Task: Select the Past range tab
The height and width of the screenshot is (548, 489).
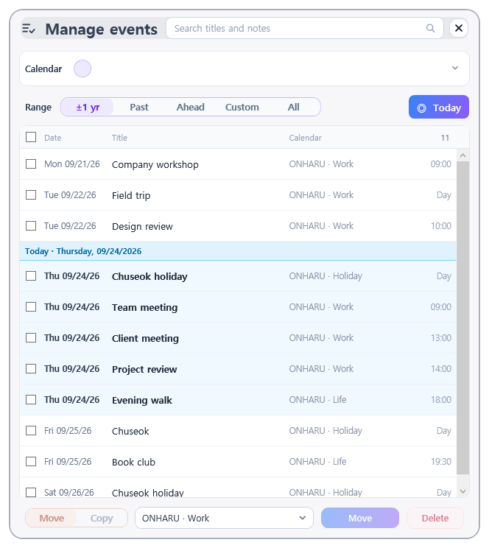Action: point(138,107)
